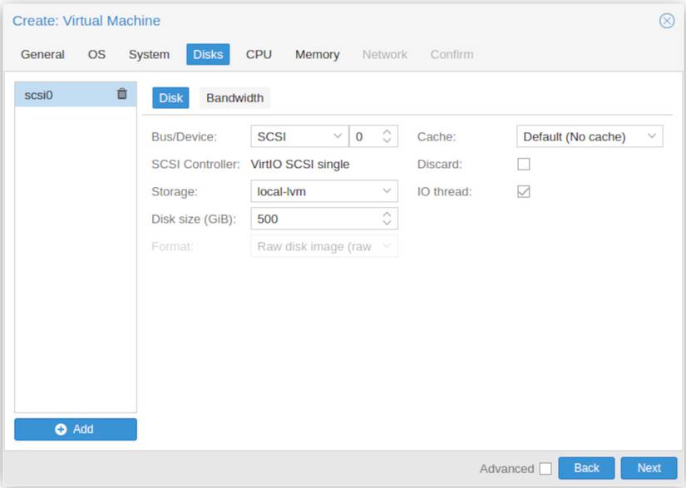The width and height of the screenshot is (686, 488).
Task: Add another disk with Add button
Action: coord(75,429)
